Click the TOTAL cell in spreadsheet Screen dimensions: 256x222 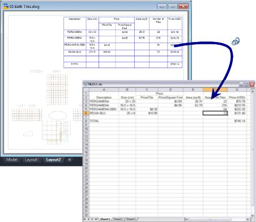pos(104,121)
